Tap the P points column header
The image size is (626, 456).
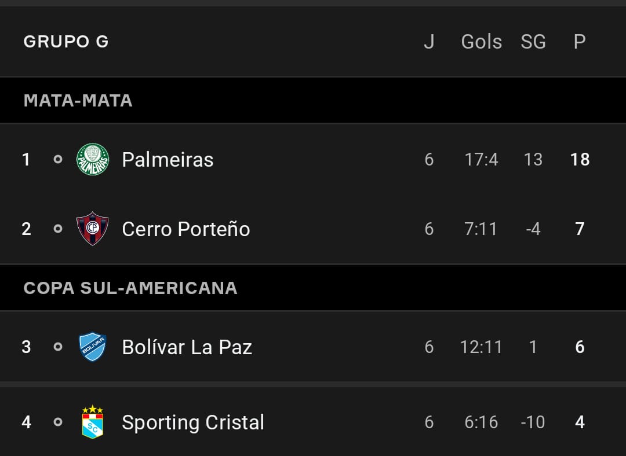coord(580,42)
